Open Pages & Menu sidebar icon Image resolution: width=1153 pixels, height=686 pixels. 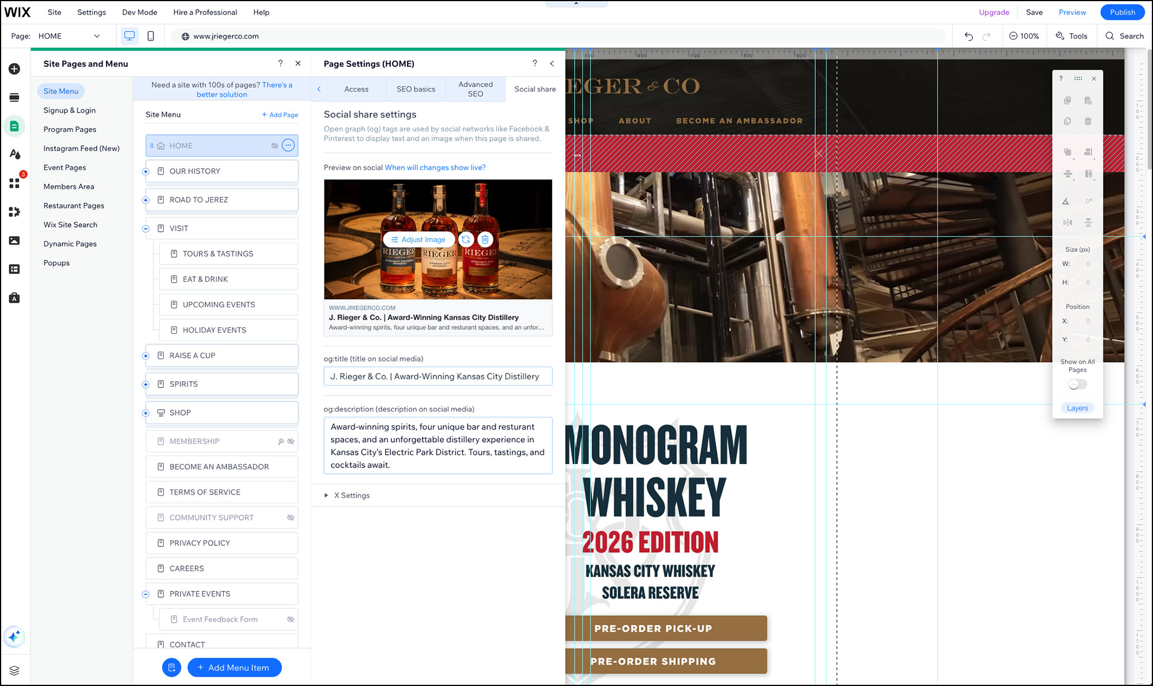tap(14, 126)
